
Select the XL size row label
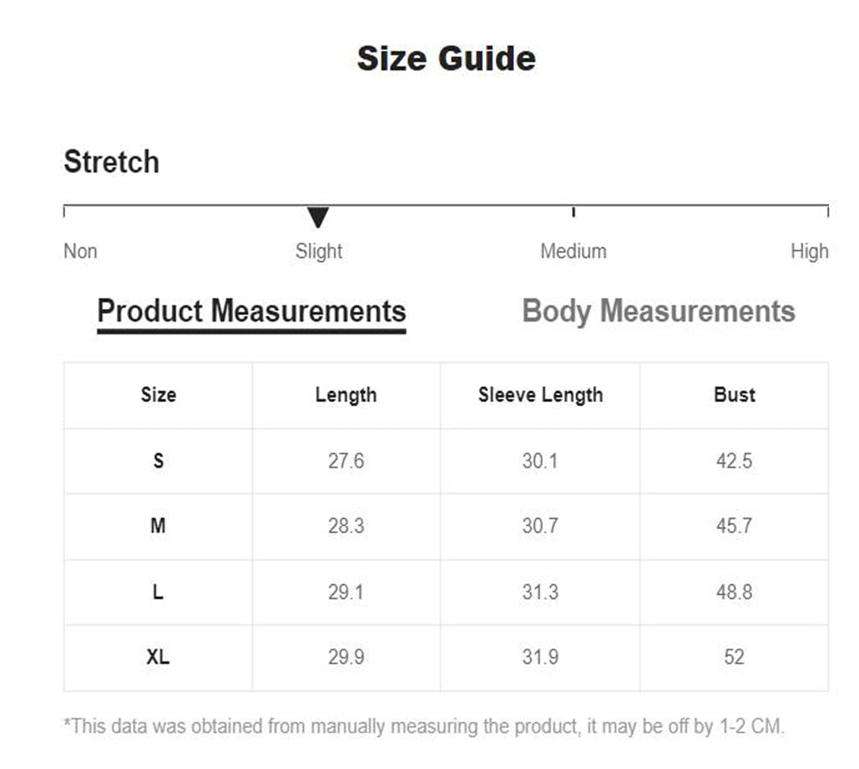point(158,657)
